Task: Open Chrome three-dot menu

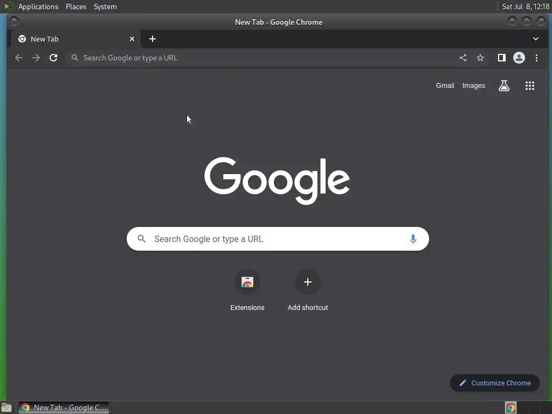Action: tap(536, 58)
